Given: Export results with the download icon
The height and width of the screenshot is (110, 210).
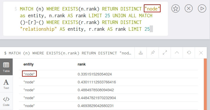Looking at the screenshot, I should pos(141,53).
